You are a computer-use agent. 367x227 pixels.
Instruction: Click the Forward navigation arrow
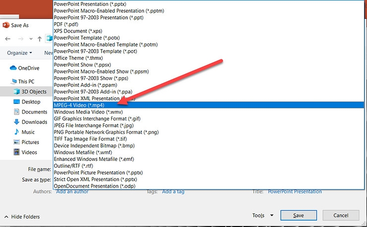pyautogui.click(x=21, y=39)
